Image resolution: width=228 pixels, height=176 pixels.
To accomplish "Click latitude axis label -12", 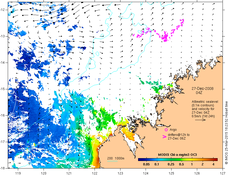I will [x=3, y=10].
